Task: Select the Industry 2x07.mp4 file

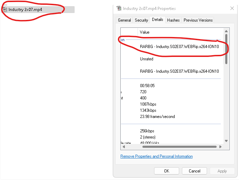Action: pos(38,10)
